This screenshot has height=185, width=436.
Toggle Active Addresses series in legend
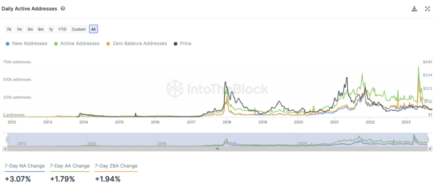(x=77, y=43)
